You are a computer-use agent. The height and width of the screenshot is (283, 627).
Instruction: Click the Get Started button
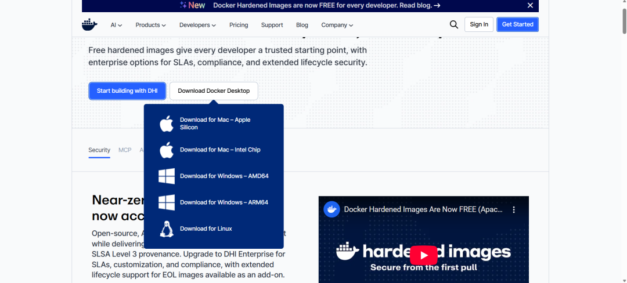[x=517, y=24]
